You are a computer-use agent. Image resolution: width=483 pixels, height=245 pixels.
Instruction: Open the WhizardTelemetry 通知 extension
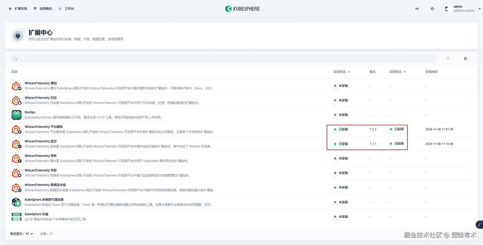pos(41,83)
